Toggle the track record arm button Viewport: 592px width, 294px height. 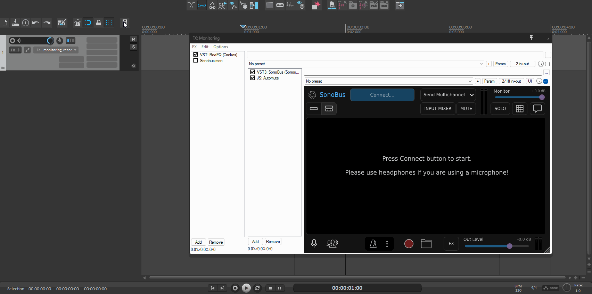click(x=13, y=41)
